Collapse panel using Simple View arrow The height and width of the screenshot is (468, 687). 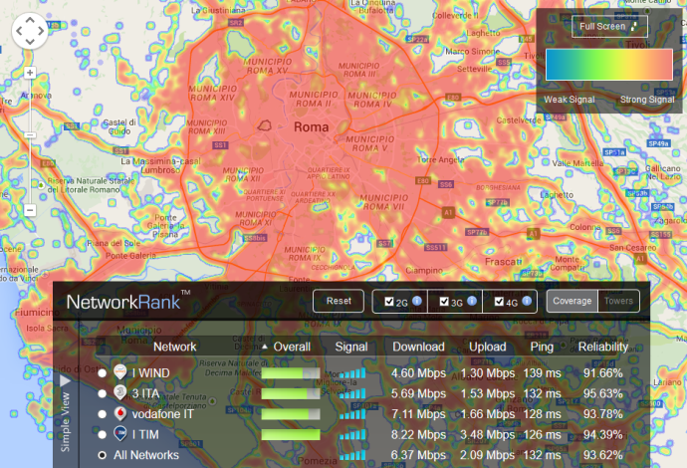coord(65,380)
